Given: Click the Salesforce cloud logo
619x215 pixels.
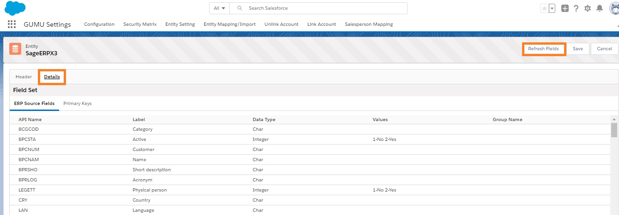Looking at the screenshot, I should [x=15, y=8].
